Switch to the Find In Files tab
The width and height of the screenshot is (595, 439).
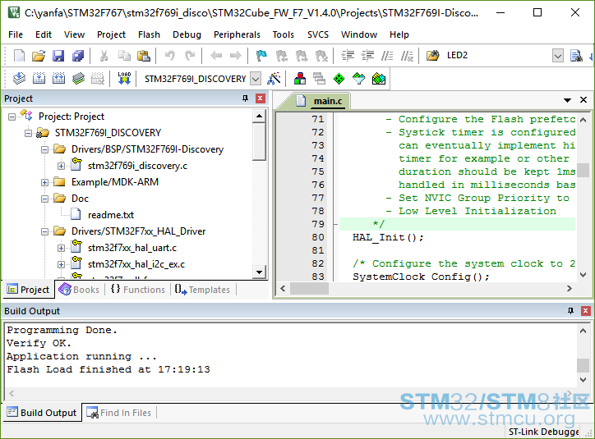coord(119,413)
